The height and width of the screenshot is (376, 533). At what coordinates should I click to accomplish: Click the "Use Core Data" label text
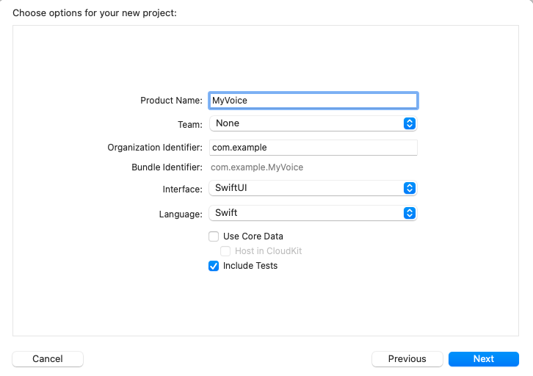click(253, 236)
